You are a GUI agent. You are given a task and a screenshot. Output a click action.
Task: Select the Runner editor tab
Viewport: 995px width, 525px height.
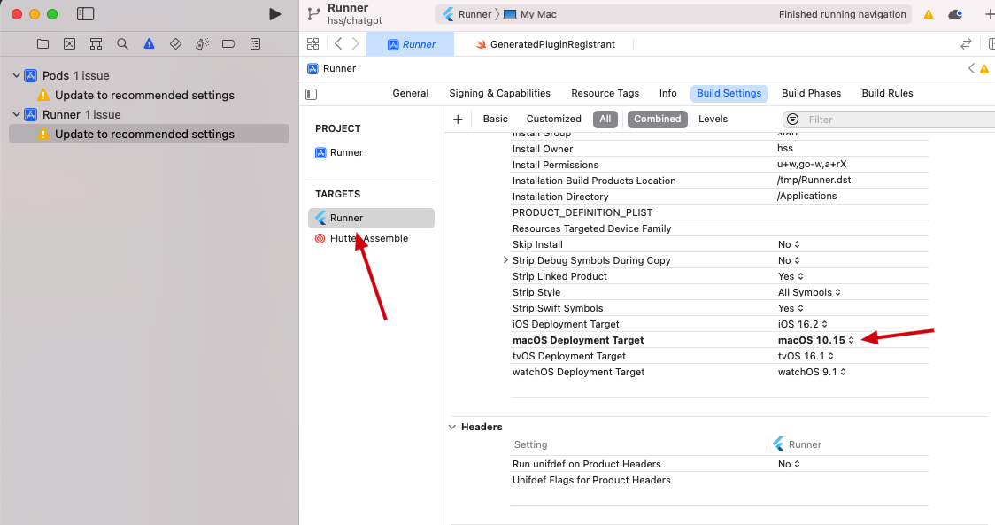coord(412,44)
